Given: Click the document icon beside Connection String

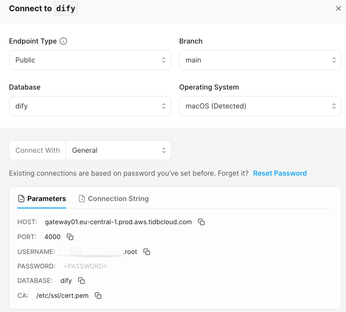Looking at the screenshot, I should (x=82, y=199).
